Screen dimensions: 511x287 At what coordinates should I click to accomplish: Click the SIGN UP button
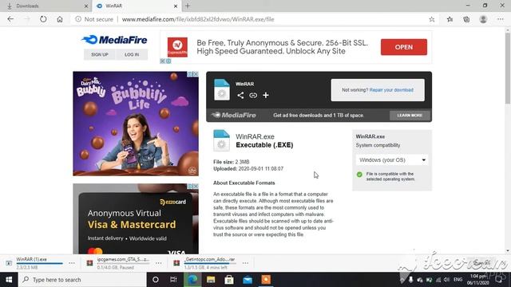99,54
